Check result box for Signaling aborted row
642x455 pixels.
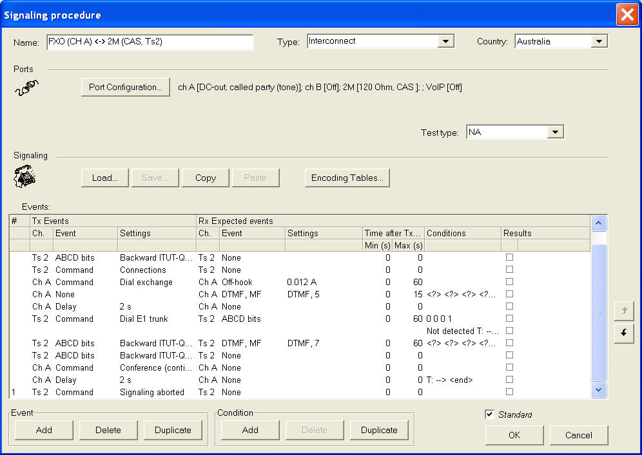point(509,392)
